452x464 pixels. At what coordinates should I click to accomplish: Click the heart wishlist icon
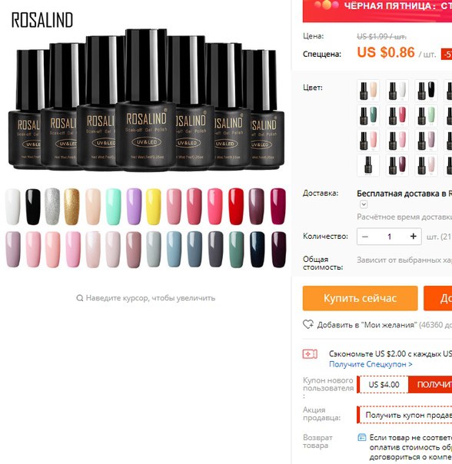(x=307, y=324)
